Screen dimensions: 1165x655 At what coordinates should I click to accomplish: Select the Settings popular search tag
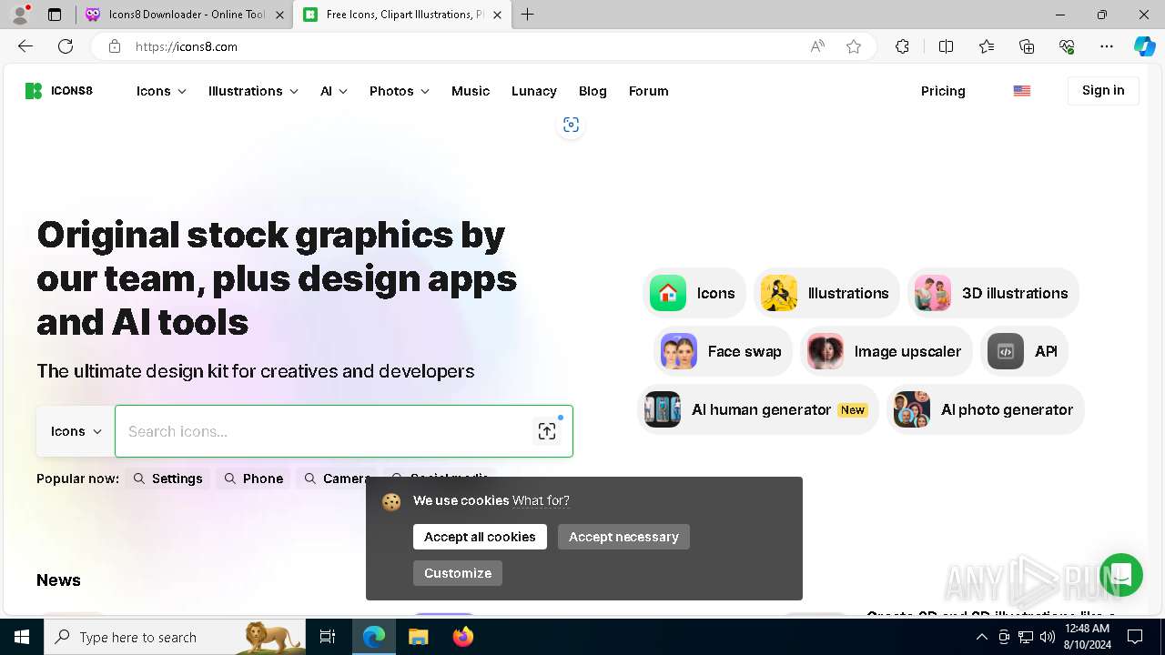(168, 479)
